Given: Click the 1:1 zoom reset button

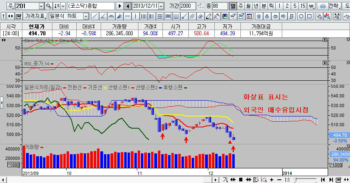Looking at the screenshot, I should pyautogui.click(x=287, y=179).
